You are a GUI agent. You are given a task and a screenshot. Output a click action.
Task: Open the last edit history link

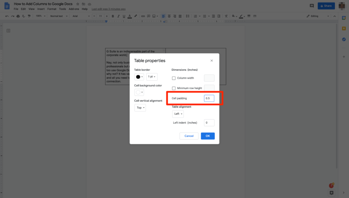[x=109, y=9]
